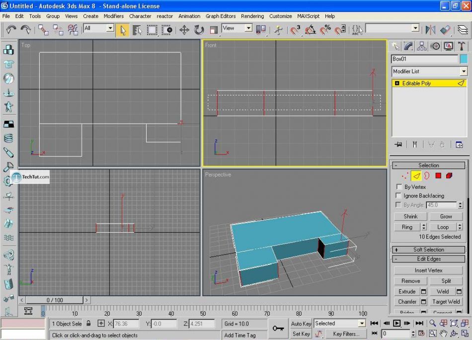The height and width of the screenshot is (340, 472).
Task: Select Element sub-object level
Action: (x=449, y=175)
